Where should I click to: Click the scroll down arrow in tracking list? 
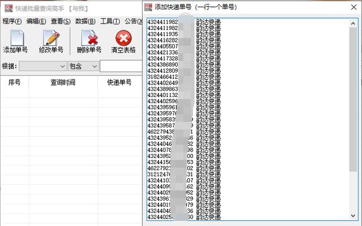point(353,216)
